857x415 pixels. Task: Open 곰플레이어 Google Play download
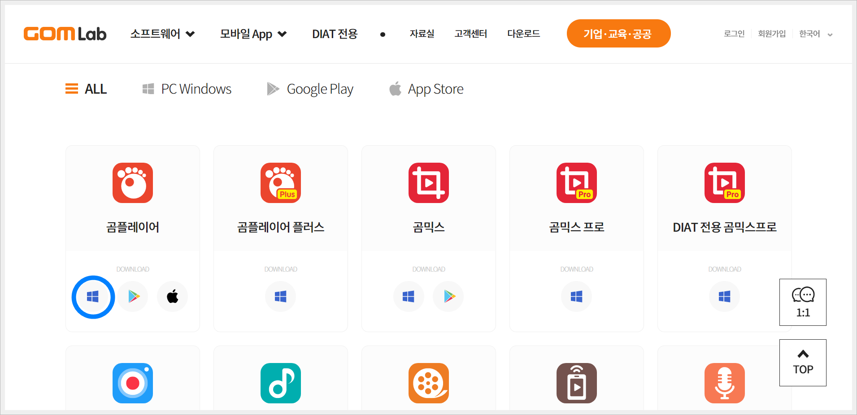(x=133, y=297)
